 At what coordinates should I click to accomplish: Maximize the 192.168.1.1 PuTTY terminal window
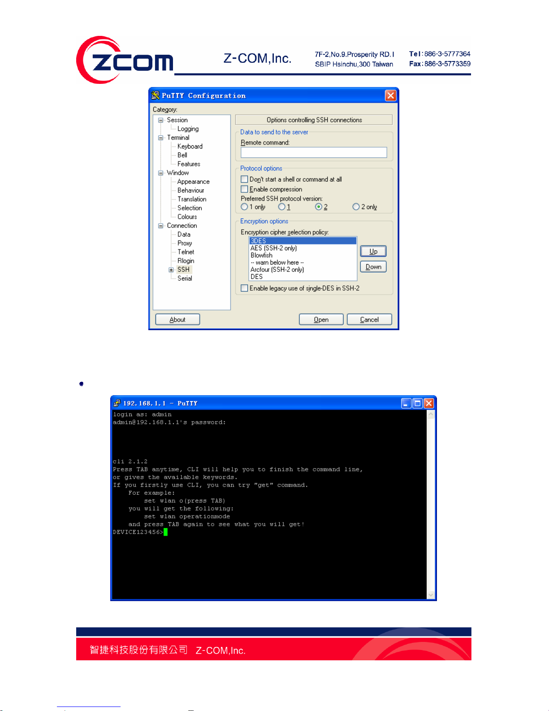[417, 403]
